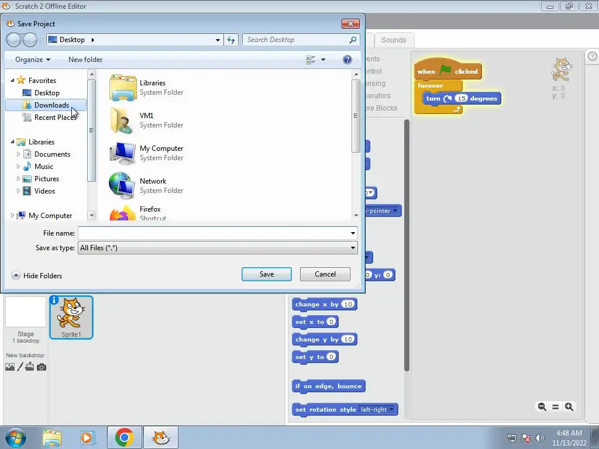Choose backdrop from library icon
This screenshot has height=449, width=599.
10,367
